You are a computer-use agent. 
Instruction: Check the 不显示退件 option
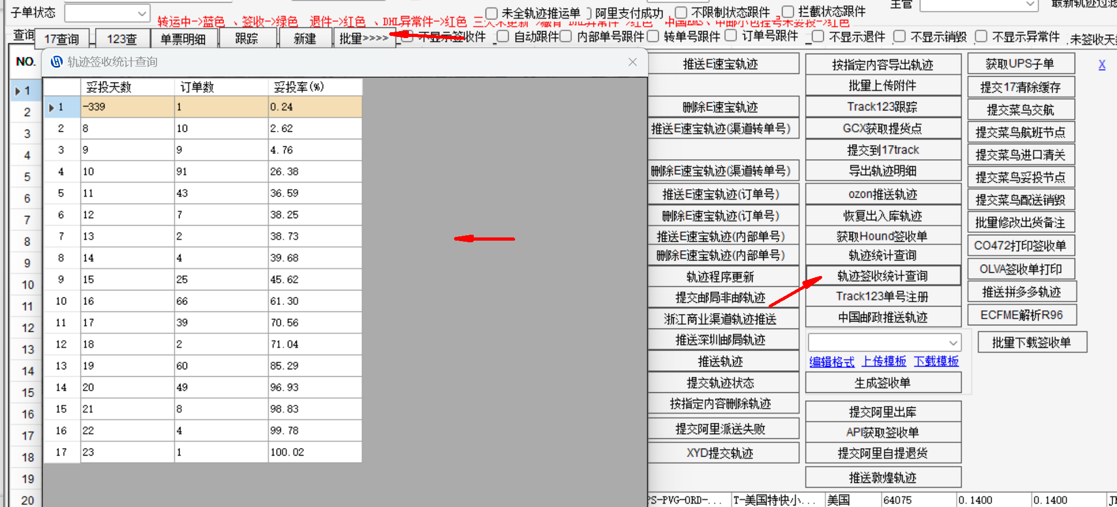tap(818, 36)
